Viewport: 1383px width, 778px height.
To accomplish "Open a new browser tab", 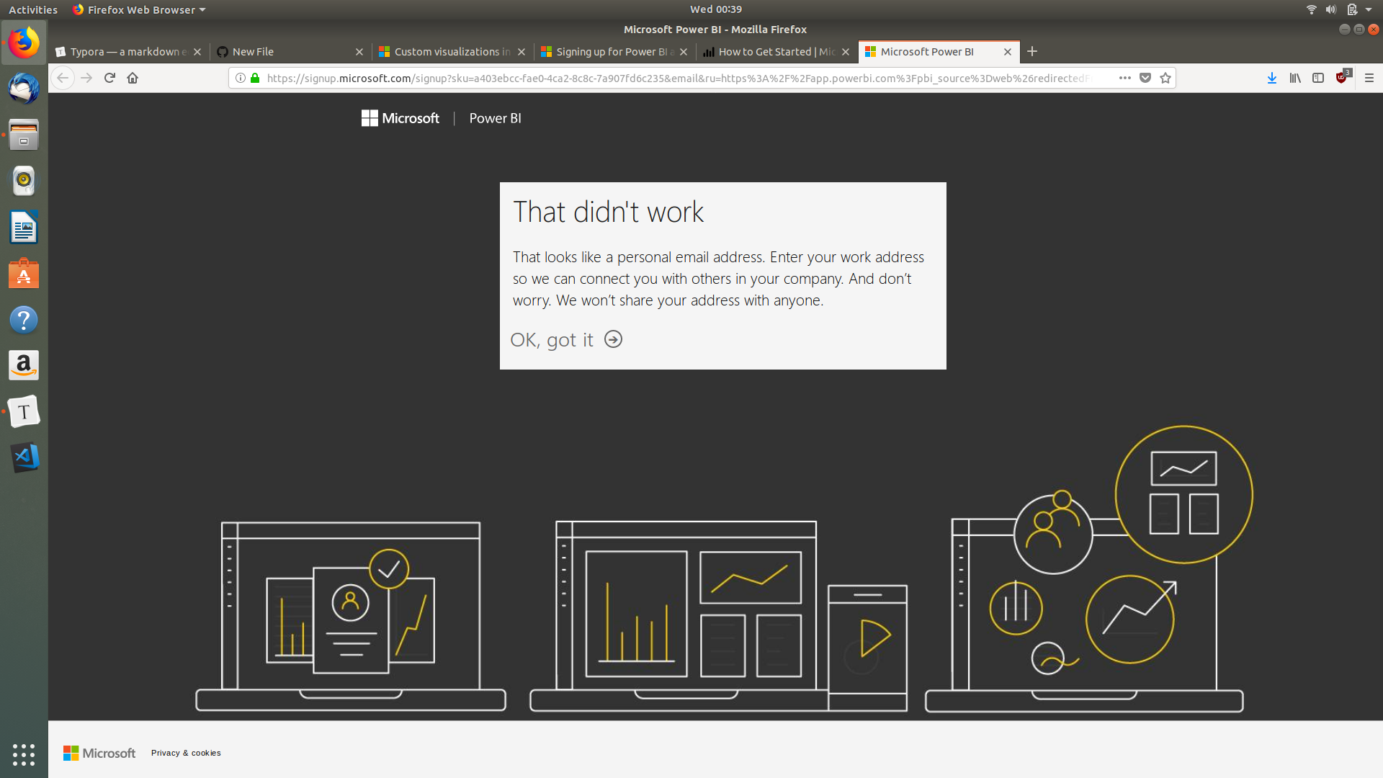I will click(1032, 51).
